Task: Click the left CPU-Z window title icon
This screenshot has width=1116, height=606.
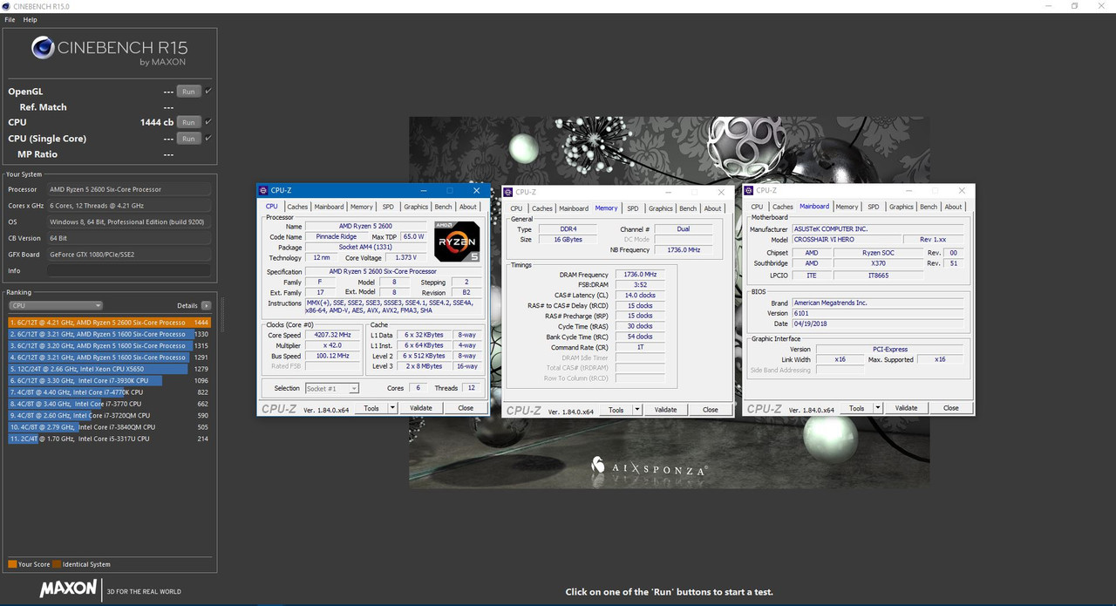Action: click(x=263, y=190)
